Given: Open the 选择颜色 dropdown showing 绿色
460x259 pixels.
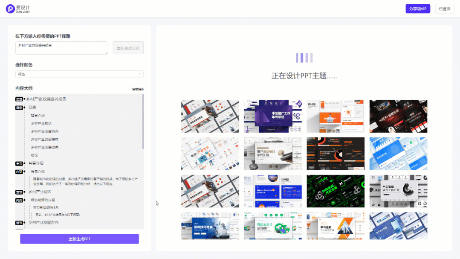Looking at the screenshot, I should pos(79,74).
